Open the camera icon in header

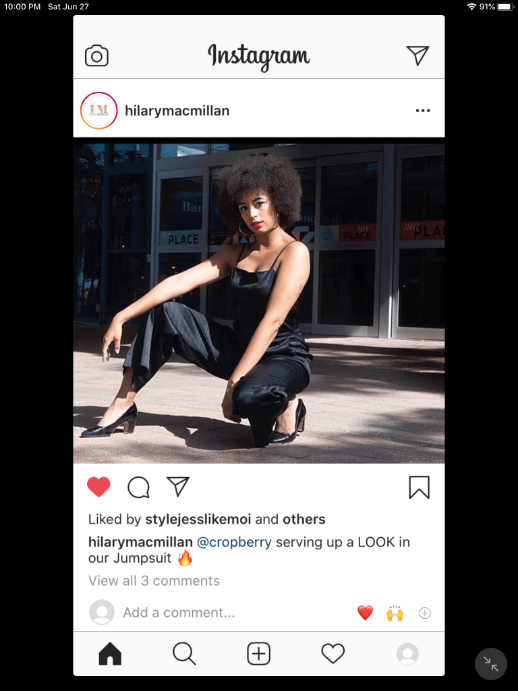pyautogui.click(x=96, y=56)
